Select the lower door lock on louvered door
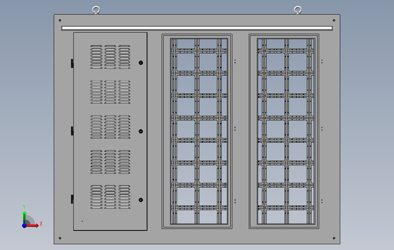The image size is (394, 250). [141, 200]
